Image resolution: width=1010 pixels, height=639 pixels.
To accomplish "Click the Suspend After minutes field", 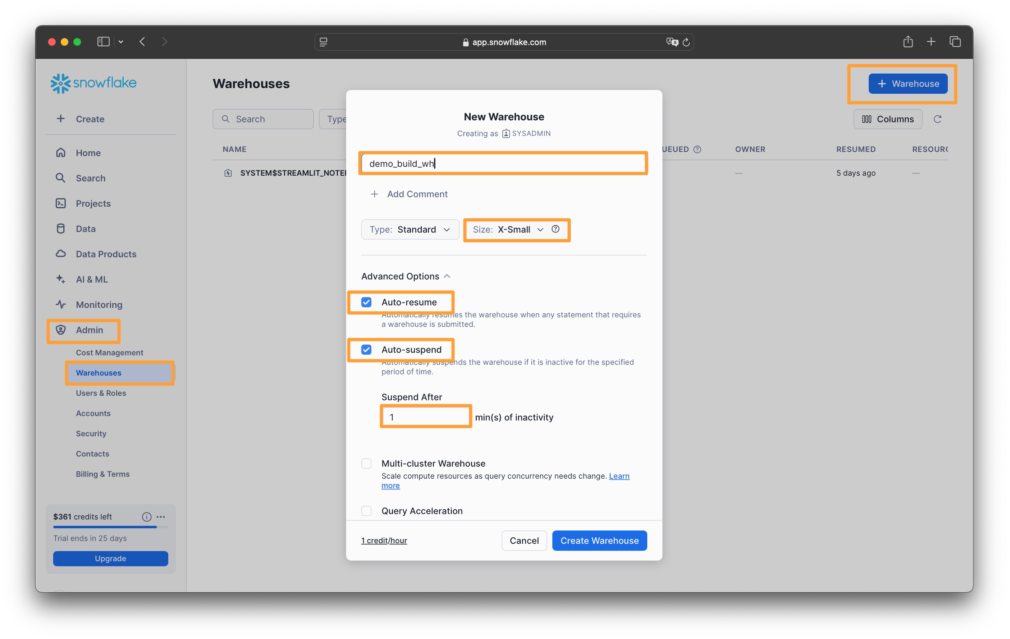I will point(425,417).
